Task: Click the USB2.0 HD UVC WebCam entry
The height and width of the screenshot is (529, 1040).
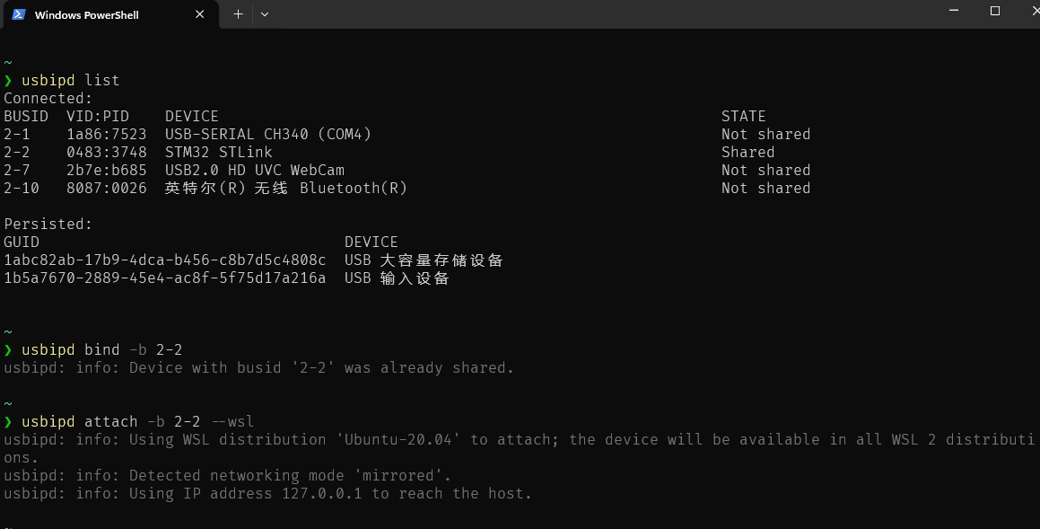Action: tap(254, 171)
